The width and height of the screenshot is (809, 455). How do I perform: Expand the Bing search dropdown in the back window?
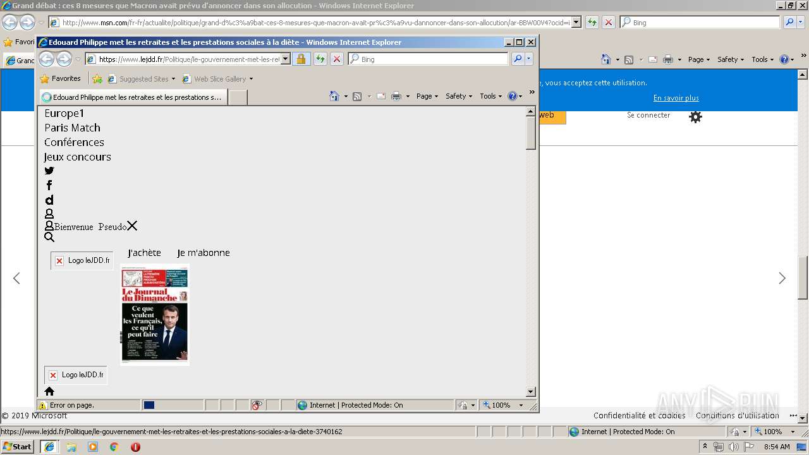tap(801, 22)
